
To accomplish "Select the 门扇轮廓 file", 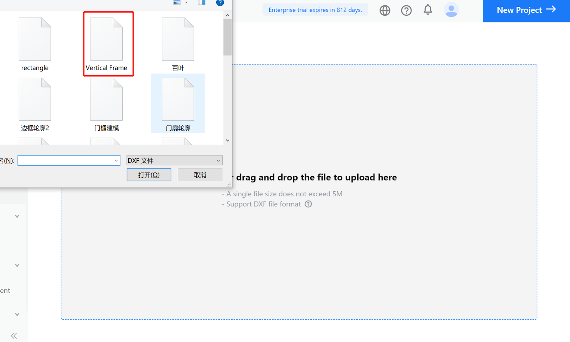I will 178,104.
